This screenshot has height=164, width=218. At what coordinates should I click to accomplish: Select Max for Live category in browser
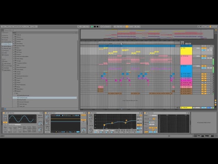tap(7, 48)
